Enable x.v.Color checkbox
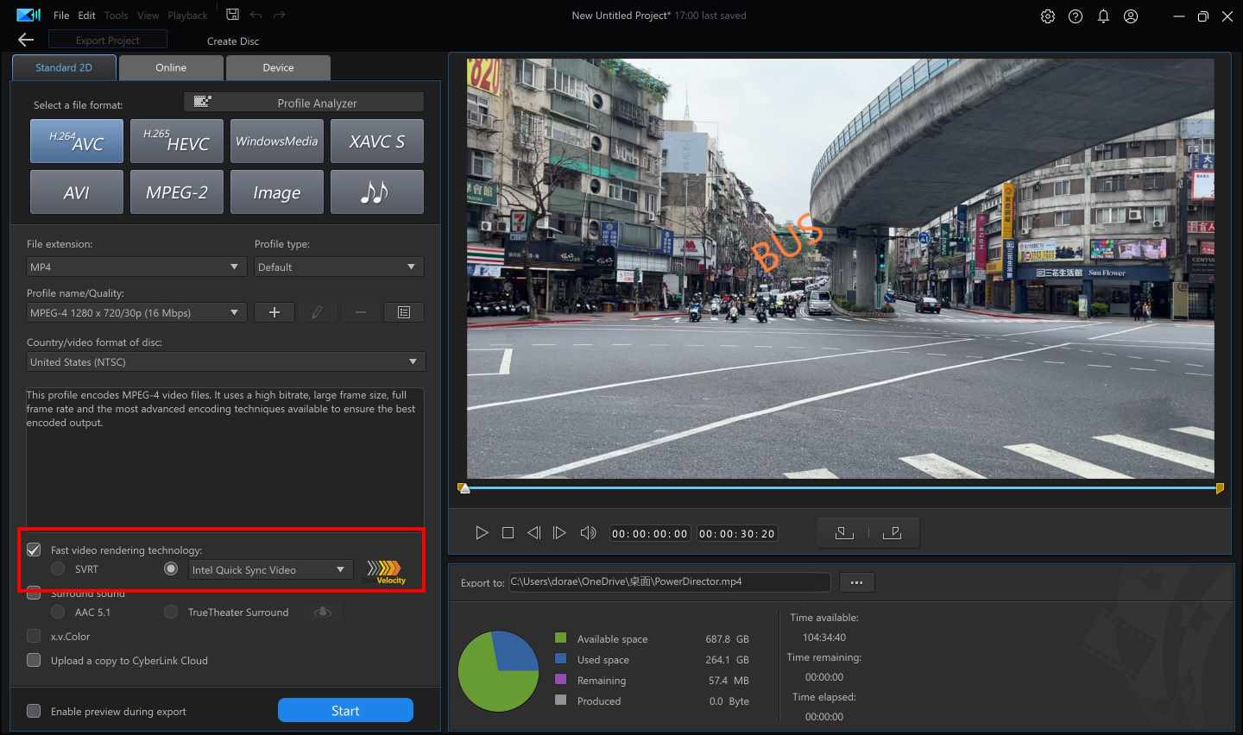The height and width of the screenshot is (735, 1243). (x=34, y=636)
